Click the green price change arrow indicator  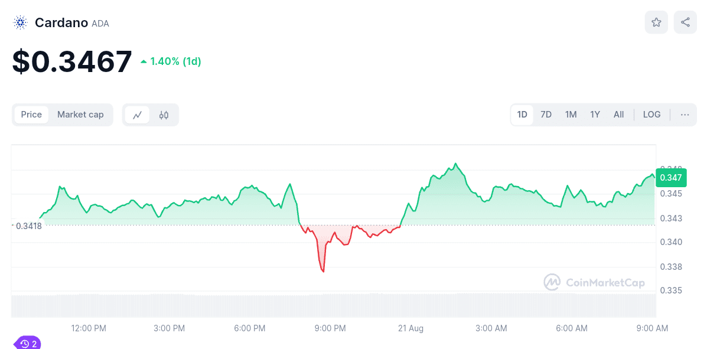pos(144,61)
